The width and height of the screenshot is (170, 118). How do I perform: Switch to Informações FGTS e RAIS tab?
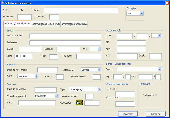tap(46, 24)
